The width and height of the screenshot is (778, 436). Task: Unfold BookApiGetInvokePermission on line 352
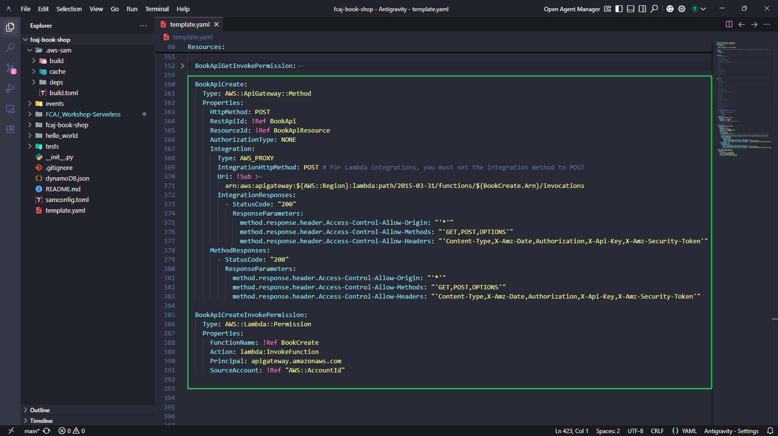[x=182, y=66]
